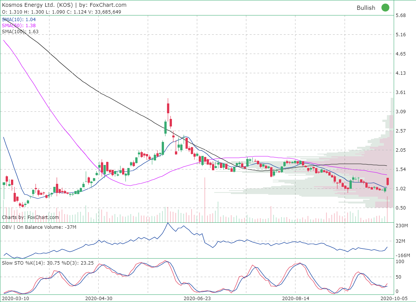The image size is (416, 302).
Task: Click the 'Bullish' sentiment label text
Action: pyautogui.click(x=366, y=8)
